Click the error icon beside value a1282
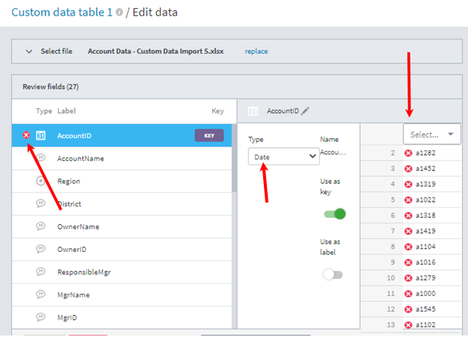 408,153
